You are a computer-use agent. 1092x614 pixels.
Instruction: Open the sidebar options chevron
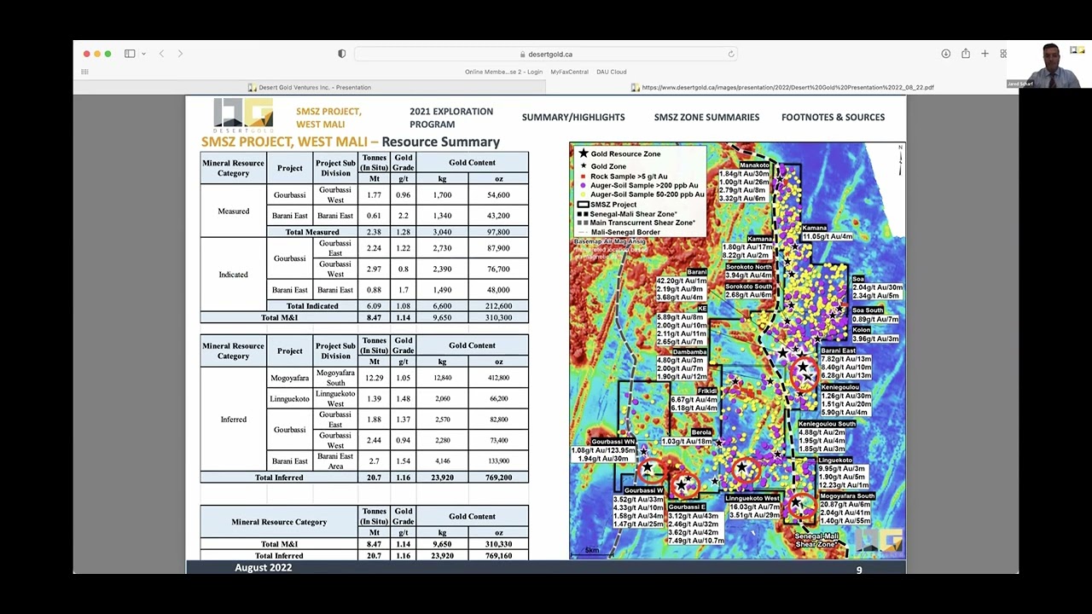tap(143, 54)
